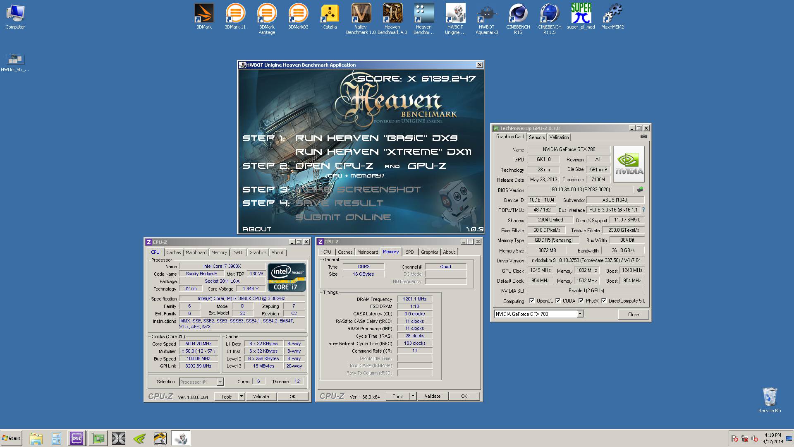
Task: Toggle the CUDA checkbox in GPU-Z
Action: click(x=558, y=301)
